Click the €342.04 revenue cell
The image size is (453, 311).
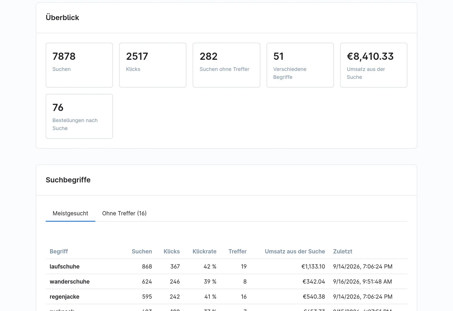(314, 282)
